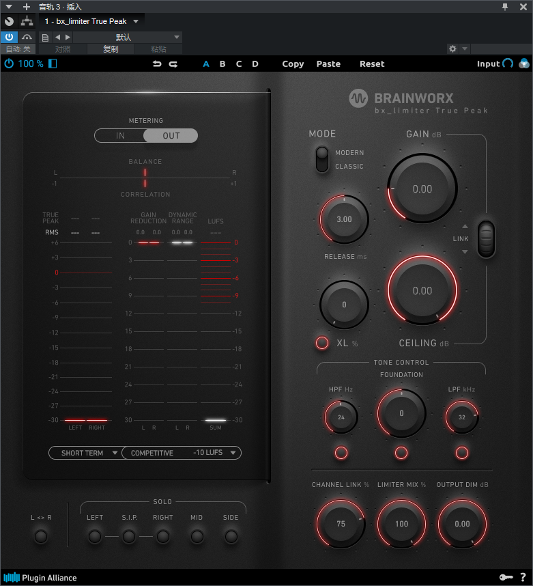Click the routing icon next to the plugin name
The image size is (533, 586).
point(27,21)
